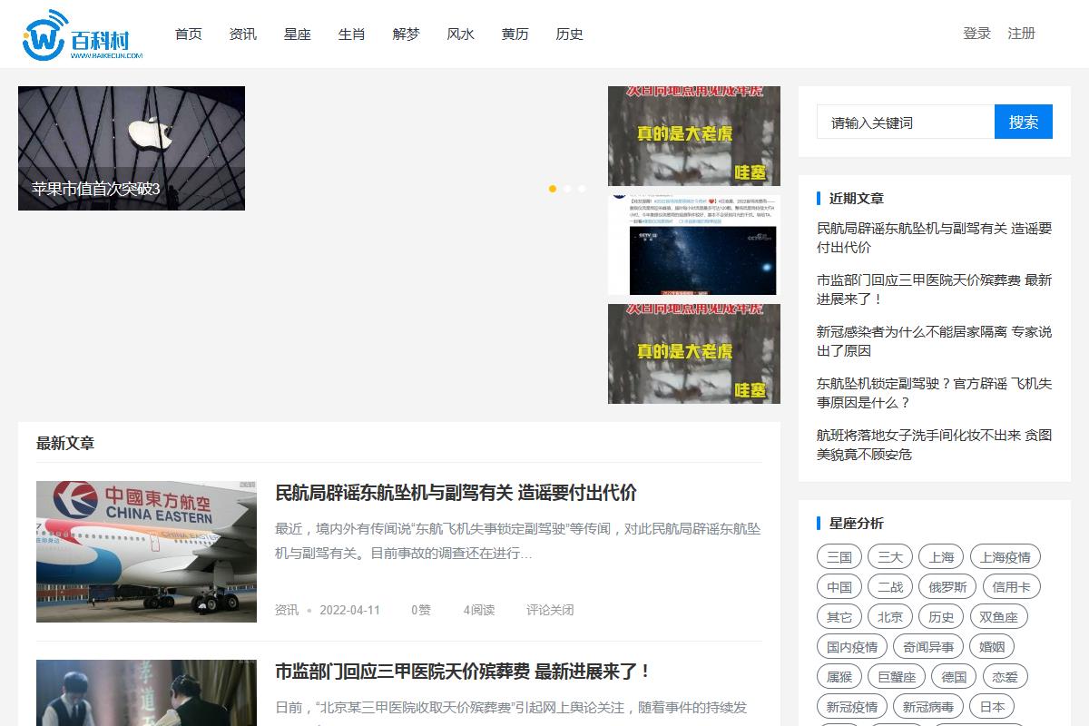Viewport: 1089px width, 726px height.
Task: Select the 信用卡 tag
Action: tap(1012, 587)
